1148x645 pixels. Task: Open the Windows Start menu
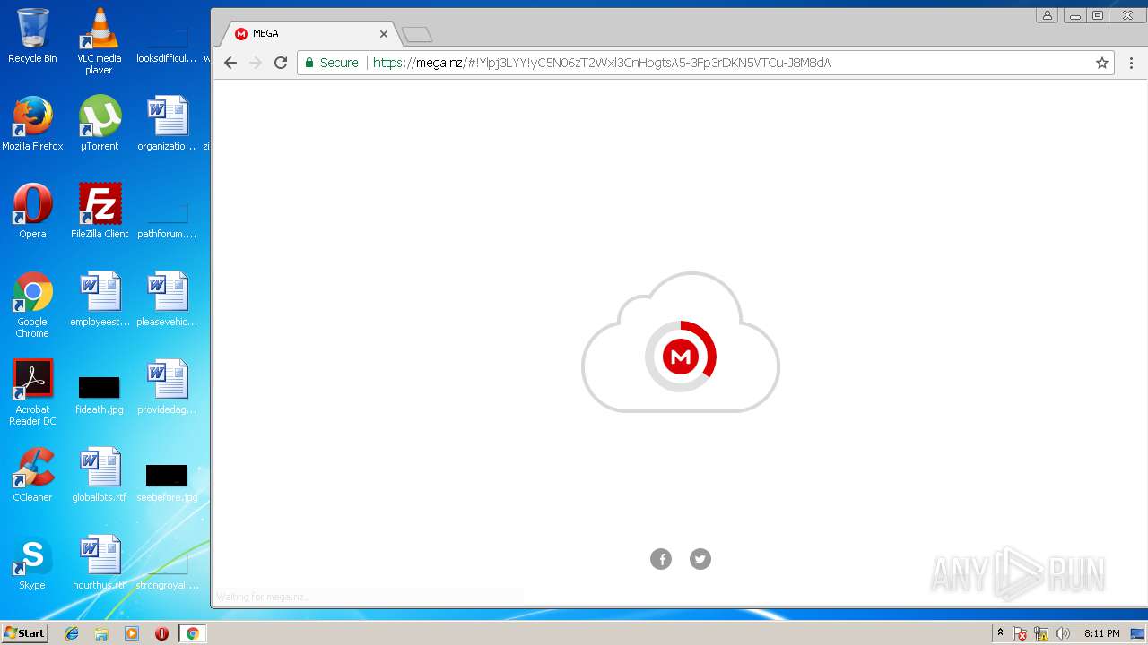point(24,633)
